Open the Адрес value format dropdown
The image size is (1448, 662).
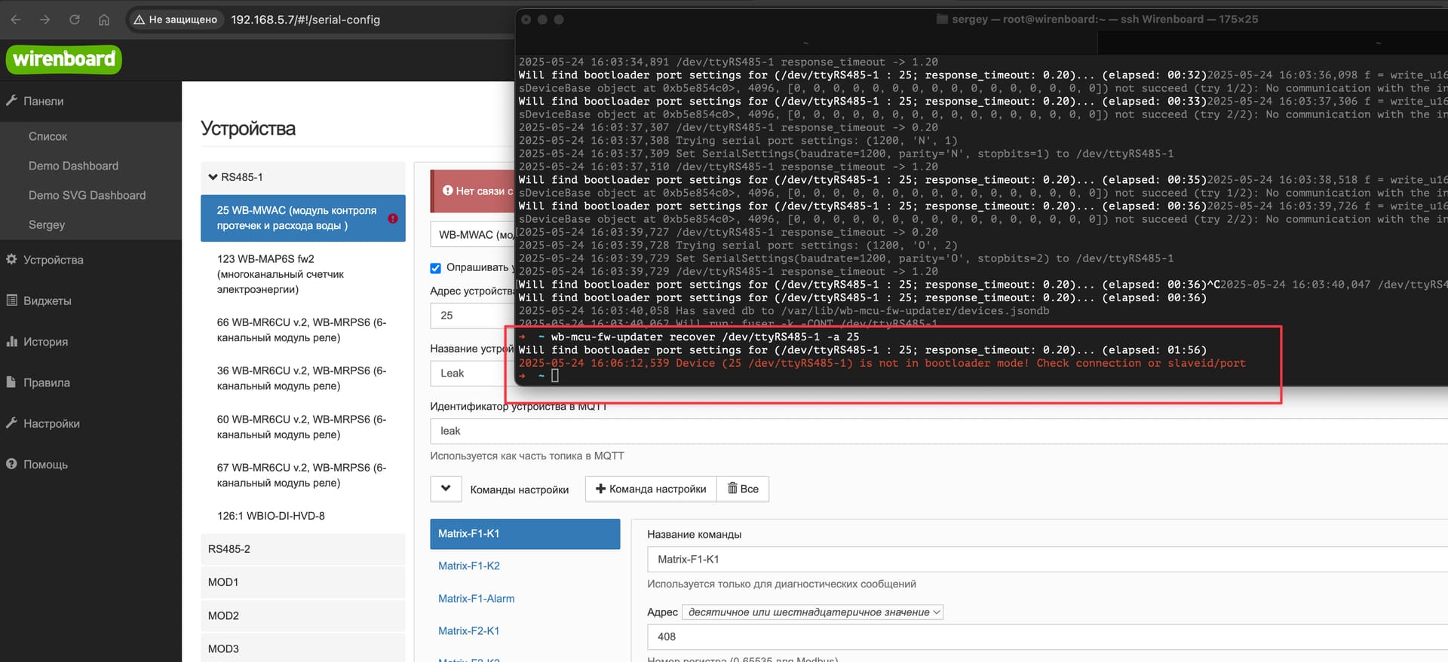[x=812, y=612]
